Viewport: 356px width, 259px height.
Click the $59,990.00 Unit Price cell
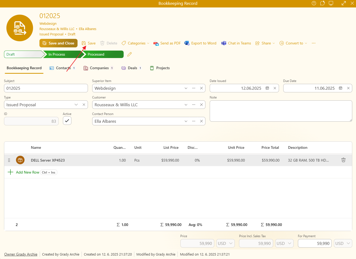tap(236, 160)
